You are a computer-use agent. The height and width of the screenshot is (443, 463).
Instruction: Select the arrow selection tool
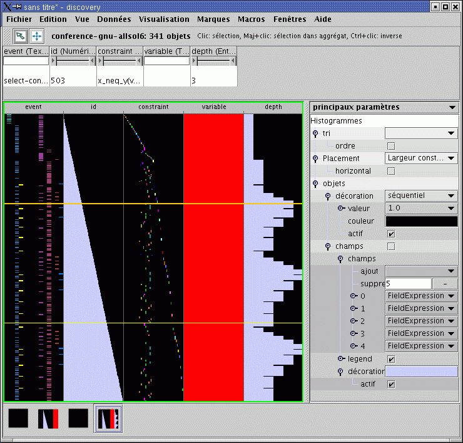(x=20, y=36)
